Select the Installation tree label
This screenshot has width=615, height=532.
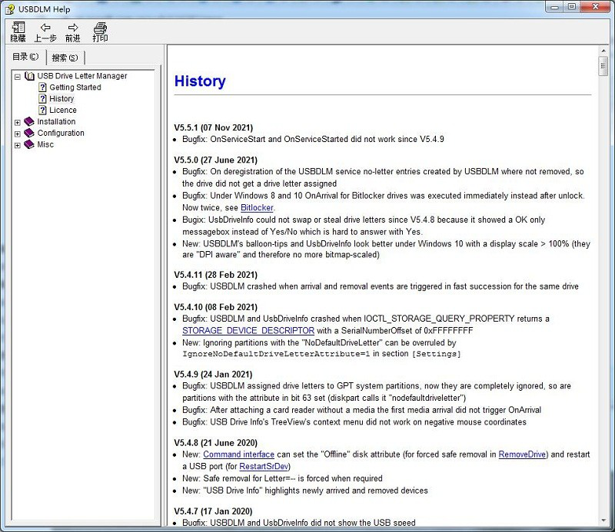pyautogui.click(x=56, y=121)
